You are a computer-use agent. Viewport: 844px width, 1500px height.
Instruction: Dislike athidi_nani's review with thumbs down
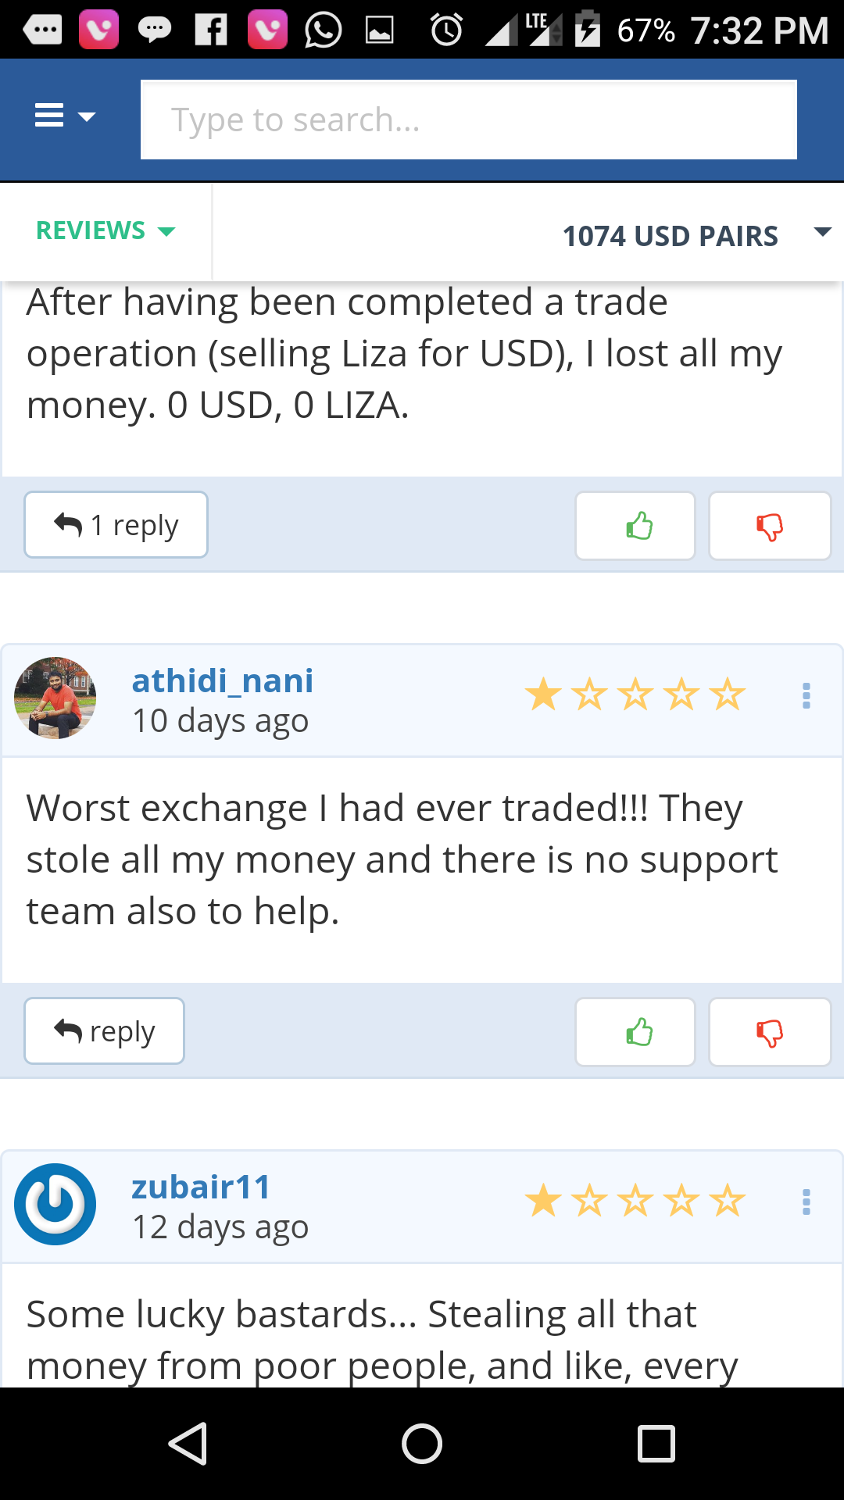[769, 1032]
